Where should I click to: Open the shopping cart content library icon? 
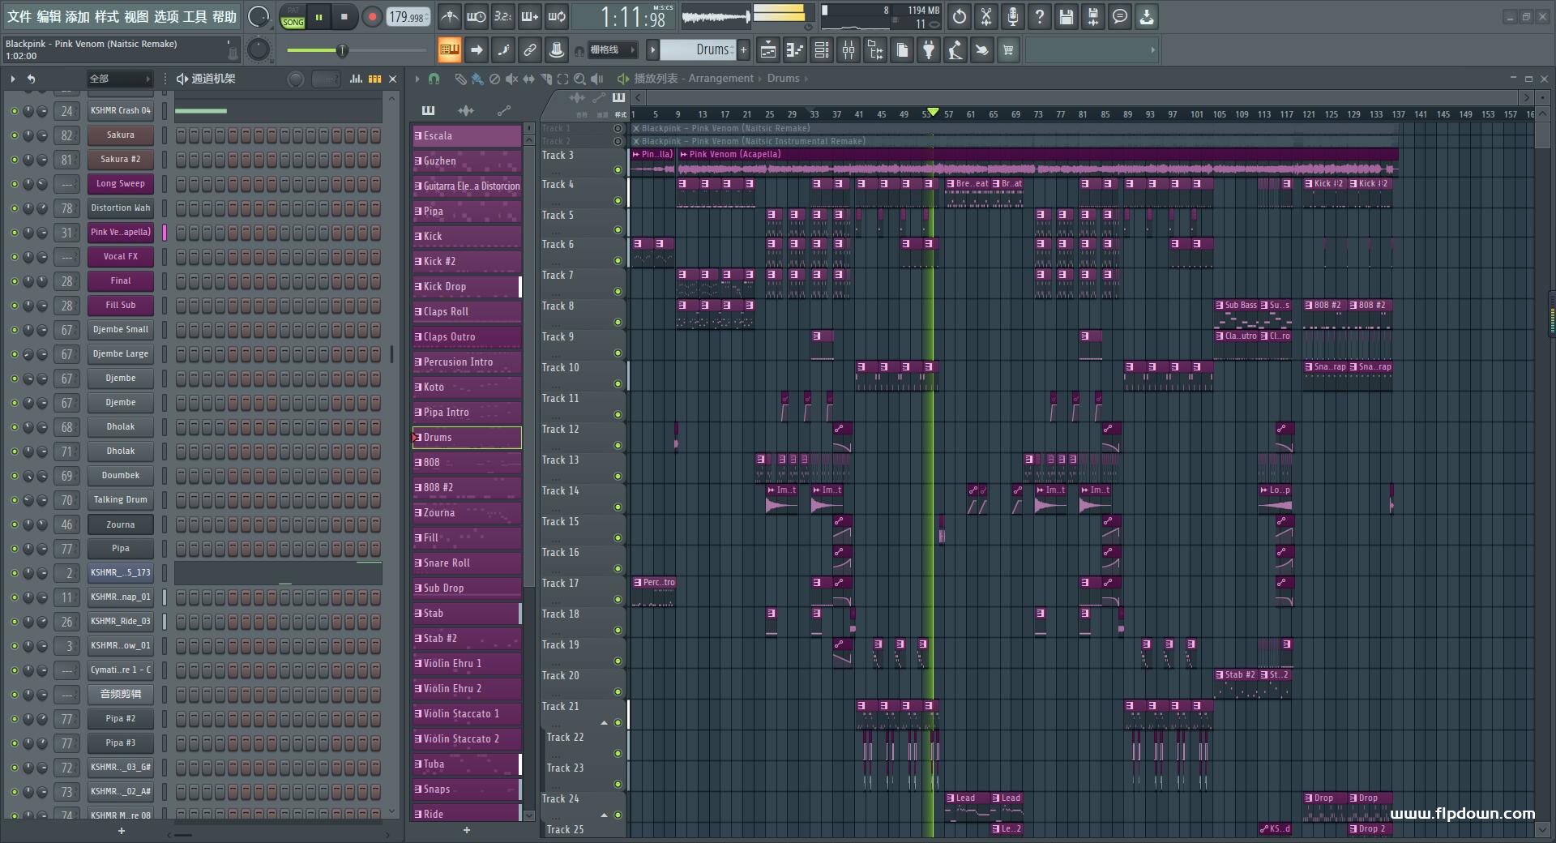1008,50
